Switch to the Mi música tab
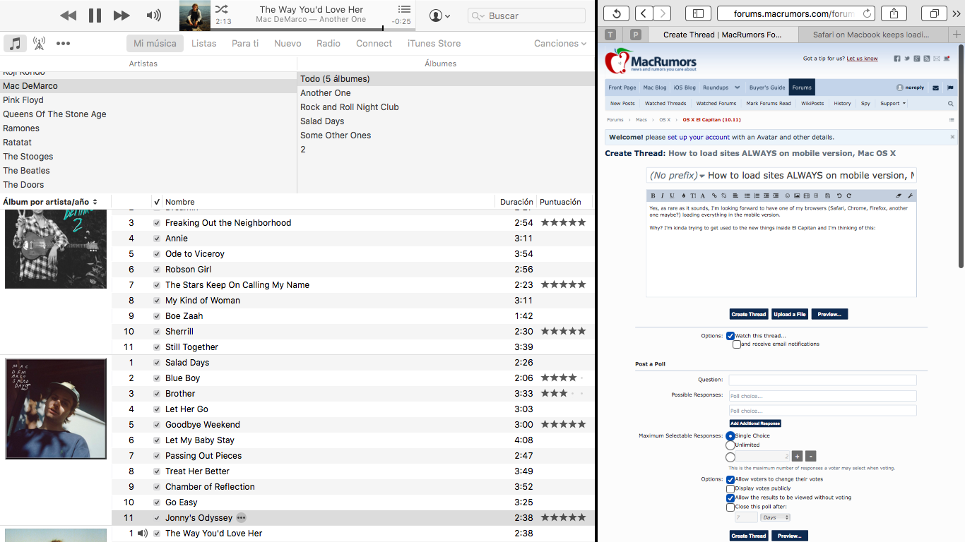 [x=155, y=43]
